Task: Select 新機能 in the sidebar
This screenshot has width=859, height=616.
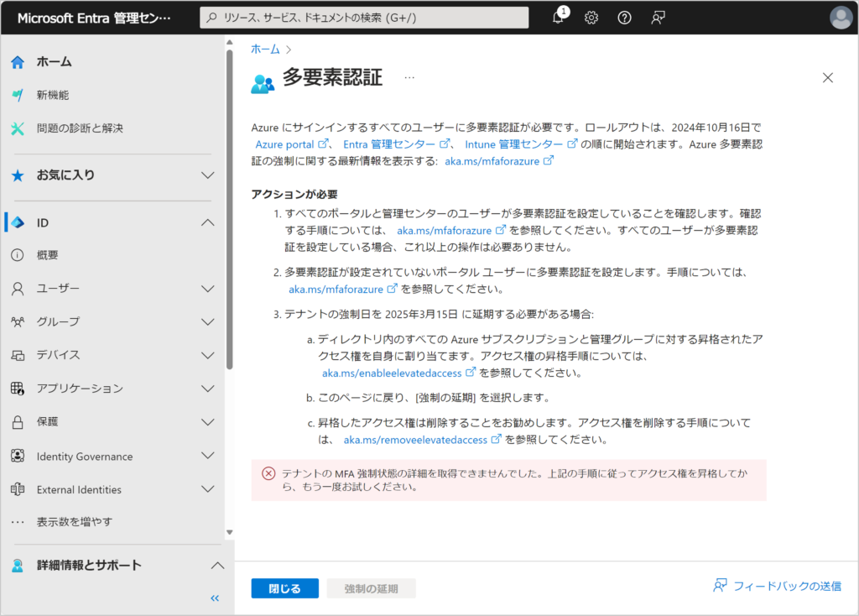Action: coord(53,96)
